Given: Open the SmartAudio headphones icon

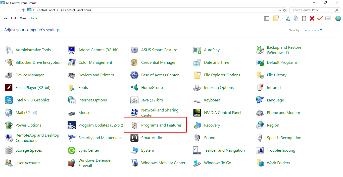Looking at the screenshot, I should pos(134,138).
